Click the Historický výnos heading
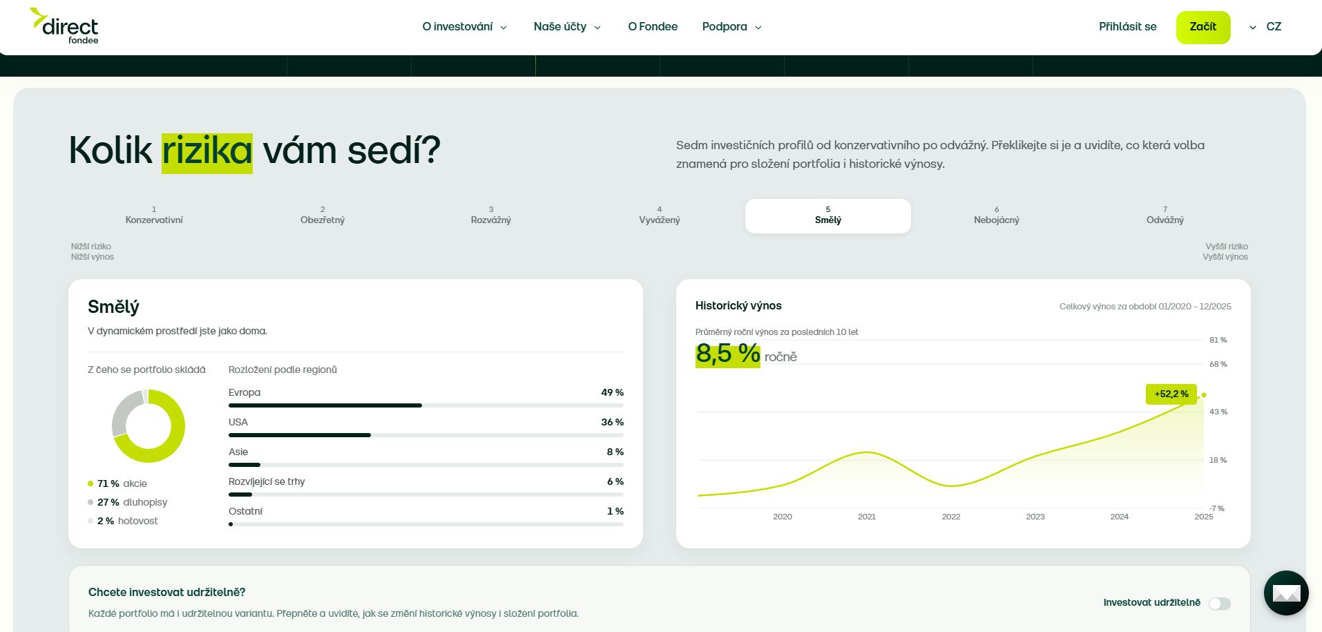1322x632 pixels. tap(738, 305)
